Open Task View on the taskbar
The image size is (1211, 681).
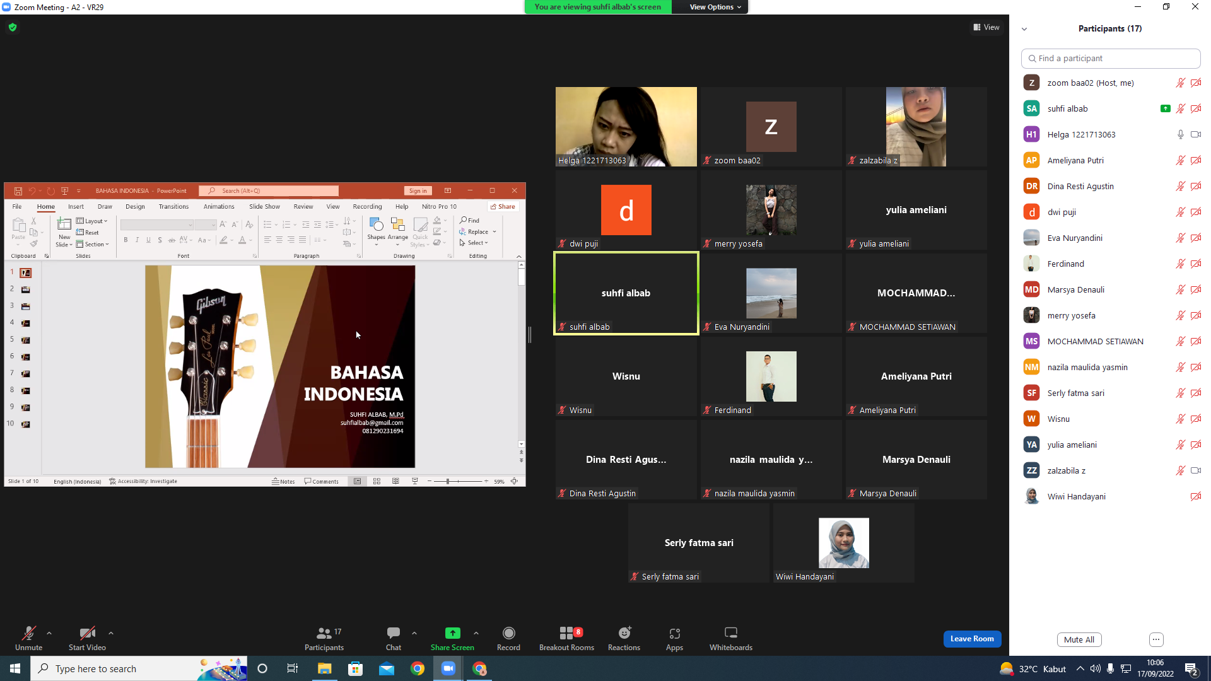tap(293, 668)
